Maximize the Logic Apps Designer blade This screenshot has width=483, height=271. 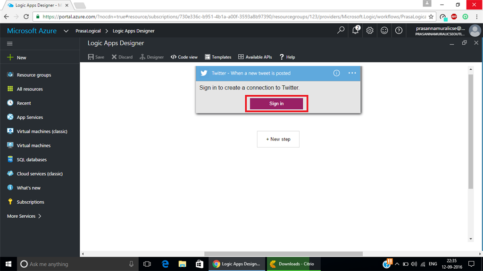(x=464, y=43)
